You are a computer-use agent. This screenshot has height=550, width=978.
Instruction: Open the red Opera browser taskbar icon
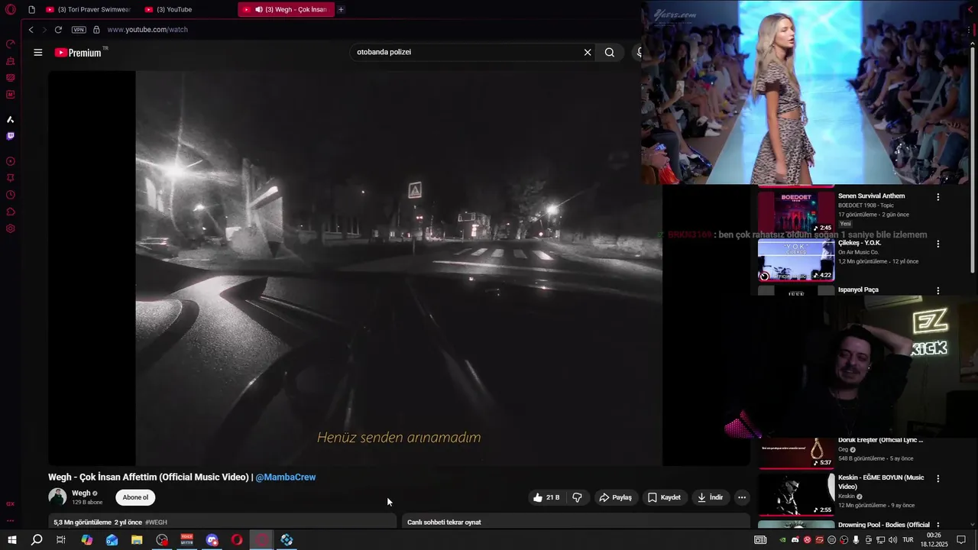(x=237, y=540)
